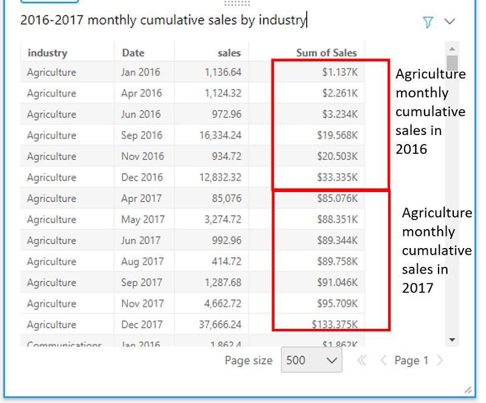Go to previous page arrow
Viewport: 486px width, 403px height.
[383, 360]
